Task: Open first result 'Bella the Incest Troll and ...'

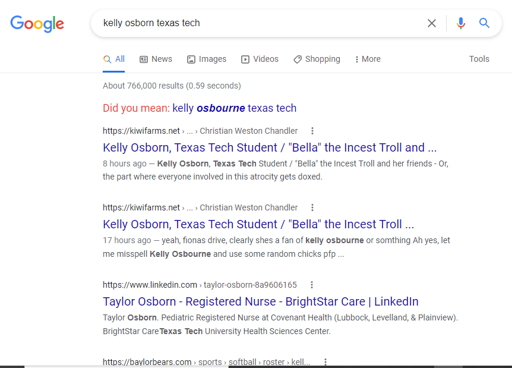Action: 270,147
